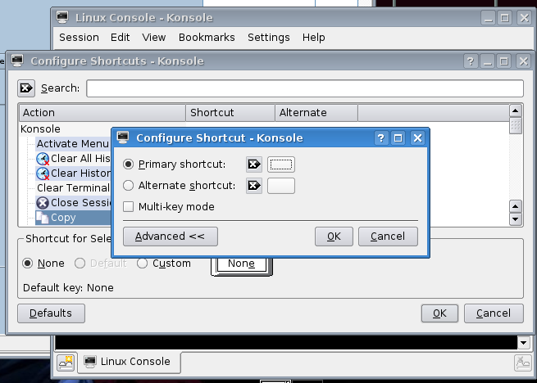This screenshot has width=537, height=383.
Task: Select the Activate Menu action row
Action: coord(73,144)
